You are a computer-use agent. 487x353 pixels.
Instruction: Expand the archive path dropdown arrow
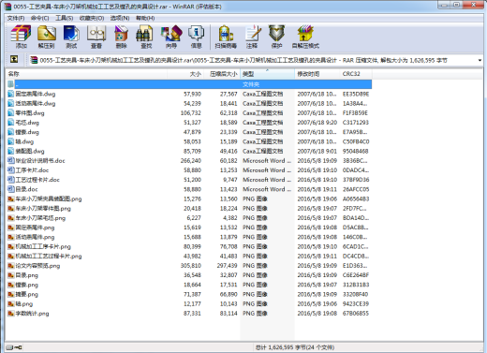pyautogui.click(x=480, y=60)
